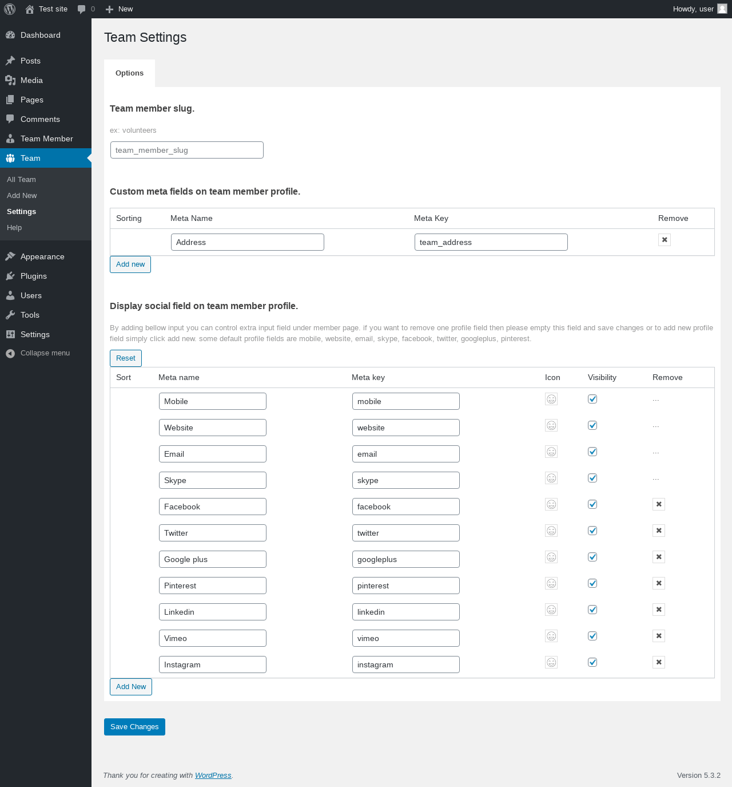Click the Reset button
Screen dimensions: 732x787
click(x=126, y=358)
